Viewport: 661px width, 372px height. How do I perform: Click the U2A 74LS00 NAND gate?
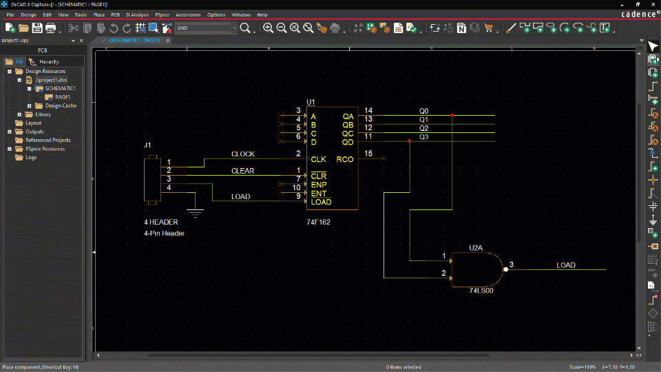click(x=478, y=269)
